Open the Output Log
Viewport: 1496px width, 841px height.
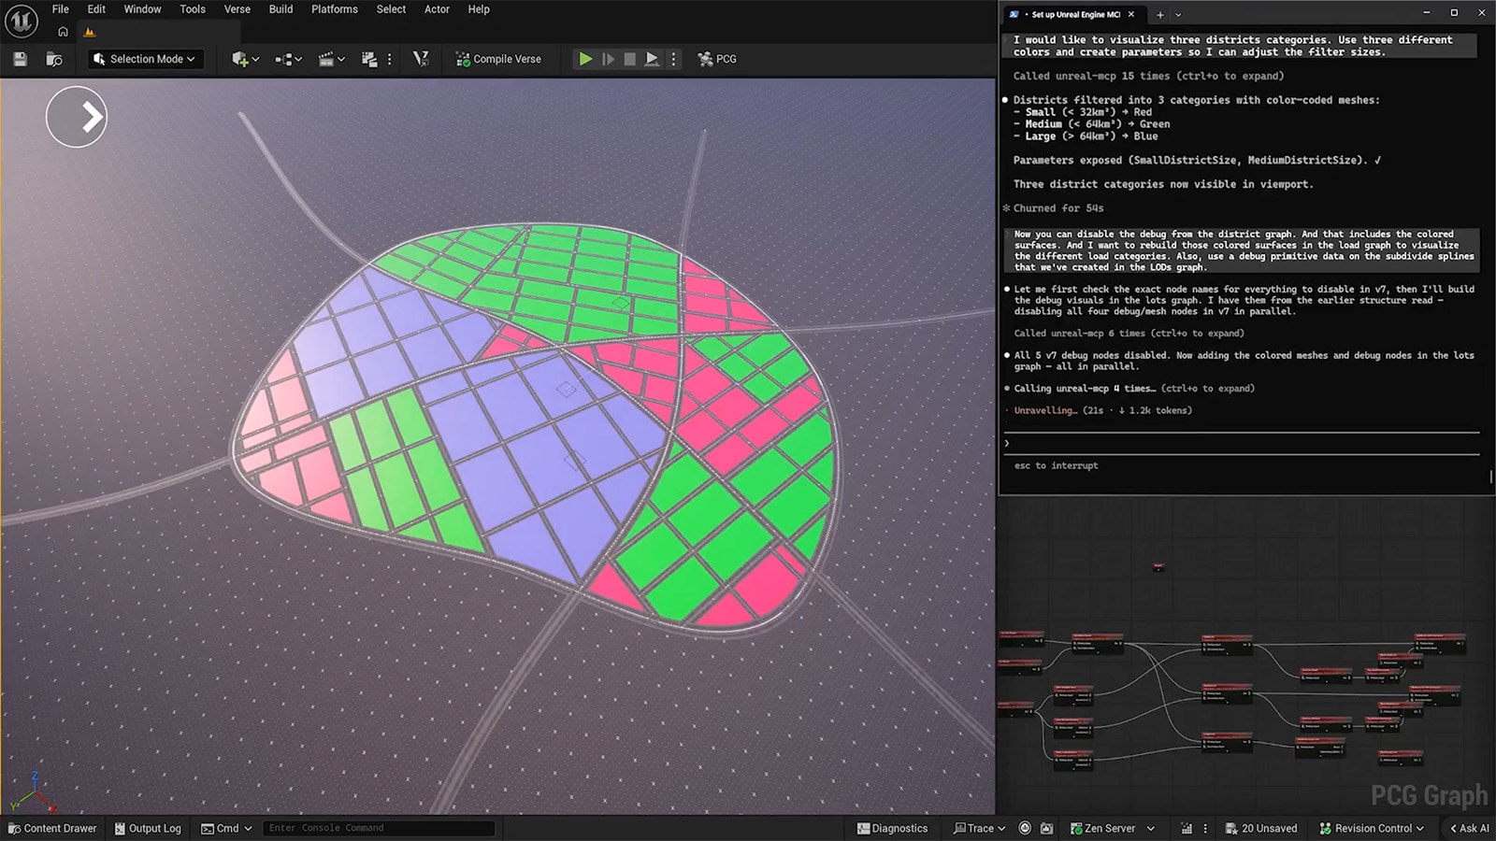click(148, 828)
